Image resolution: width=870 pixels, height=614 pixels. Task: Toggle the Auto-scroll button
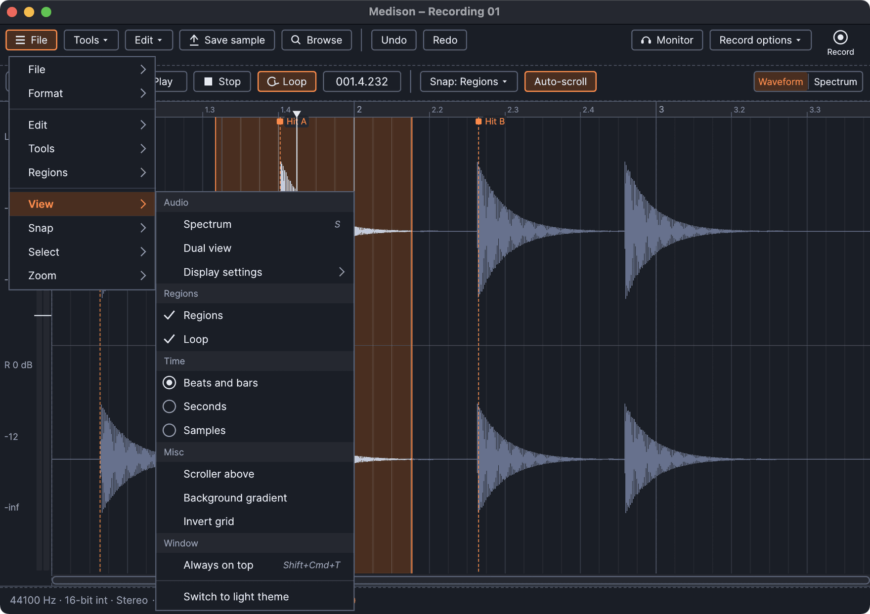(x=560, y=82)
